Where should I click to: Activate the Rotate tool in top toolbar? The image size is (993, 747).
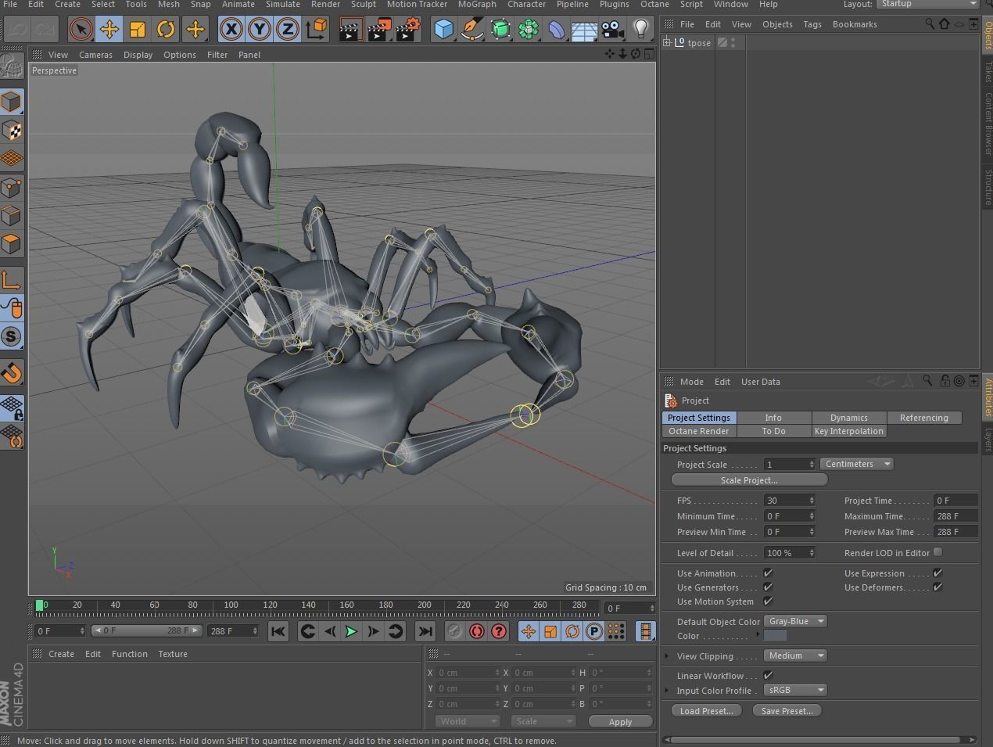pyautogui.click(x=166, y=30)
